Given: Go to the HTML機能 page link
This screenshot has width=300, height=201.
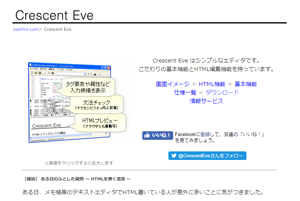Looking at the screenshot, I should pos(212,84).
